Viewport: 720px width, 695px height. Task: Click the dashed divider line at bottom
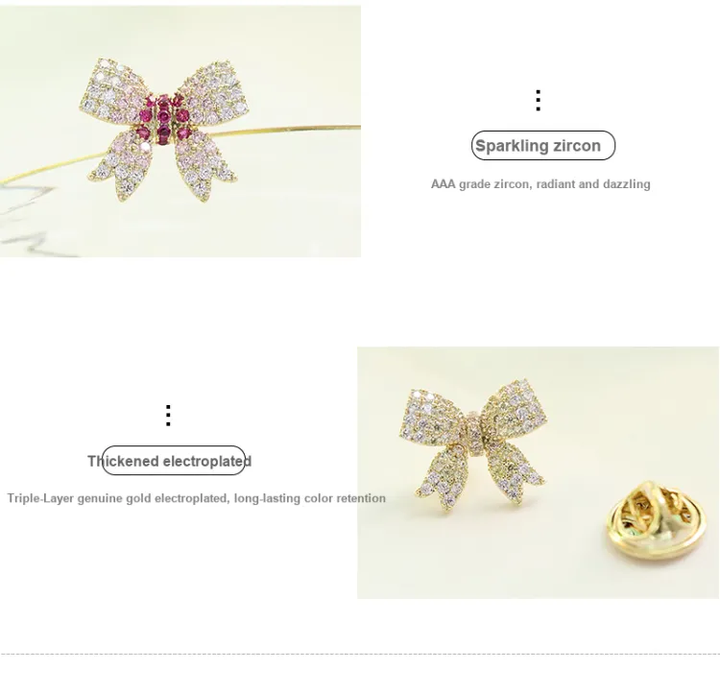point(360,654)
